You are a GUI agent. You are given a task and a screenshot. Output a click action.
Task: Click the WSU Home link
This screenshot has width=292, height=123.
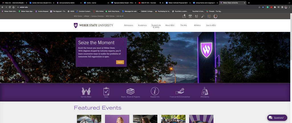pos(78,16)
